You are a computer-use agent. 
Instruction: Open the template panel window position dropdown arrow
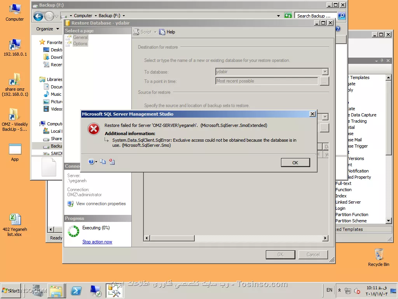(376, 61)
